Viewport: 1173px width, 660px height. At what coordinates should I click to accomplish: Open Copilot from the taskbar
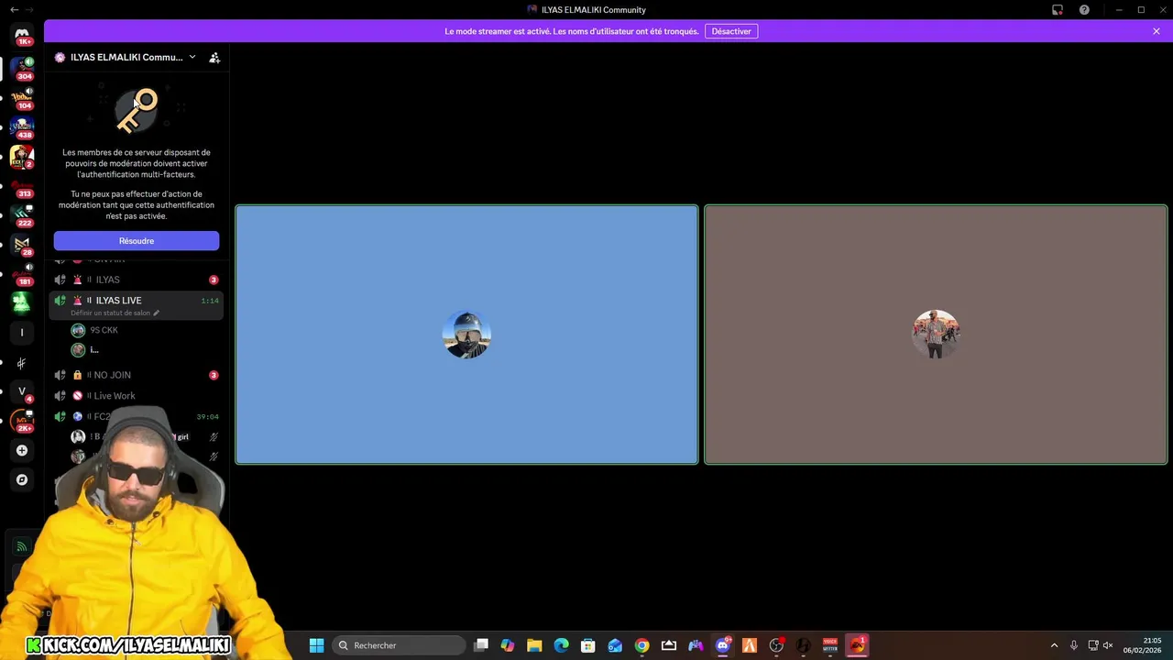click(x=508, y=645)
